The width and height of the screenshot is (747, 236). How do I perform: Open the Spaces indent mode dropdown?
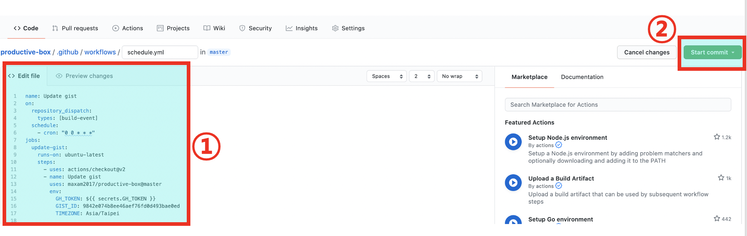387,76
